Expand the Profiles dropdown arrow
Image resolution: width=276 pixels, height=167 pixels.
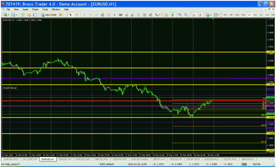(x=16, y=15)
